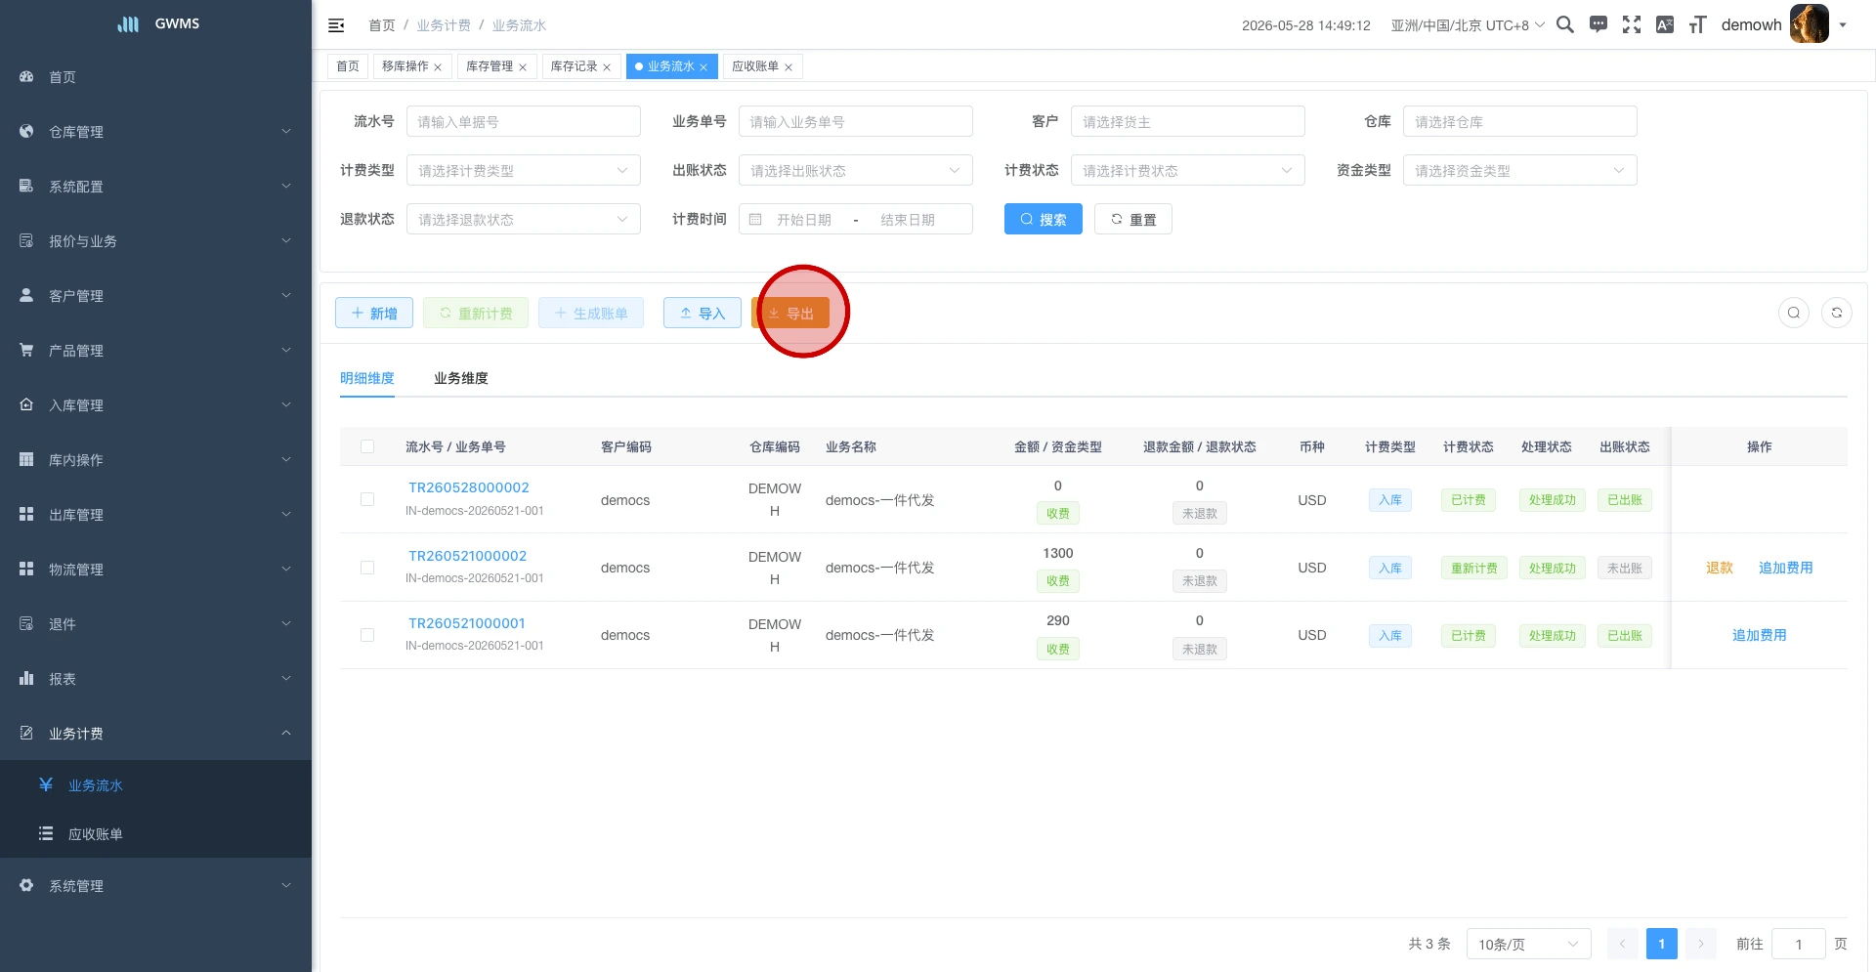
Task: Check the row TR260521000001 checkbox
Action: point(367,635)
